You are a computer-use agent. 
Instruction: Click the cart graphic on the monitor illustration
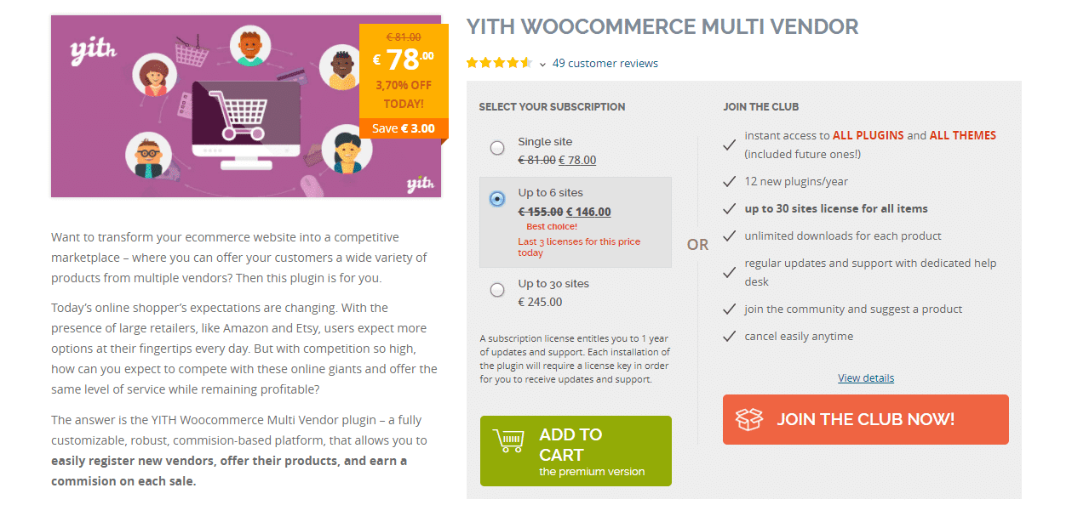pos(240,115)
